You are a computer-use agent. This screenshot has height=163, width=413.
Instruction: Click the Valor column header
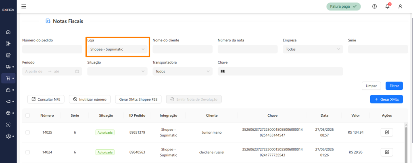click(x=356, y=116)
